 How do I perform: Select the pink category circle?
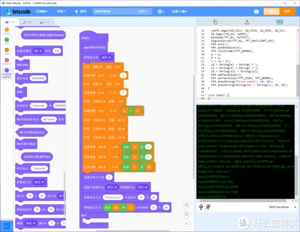(x=6, y=60)
